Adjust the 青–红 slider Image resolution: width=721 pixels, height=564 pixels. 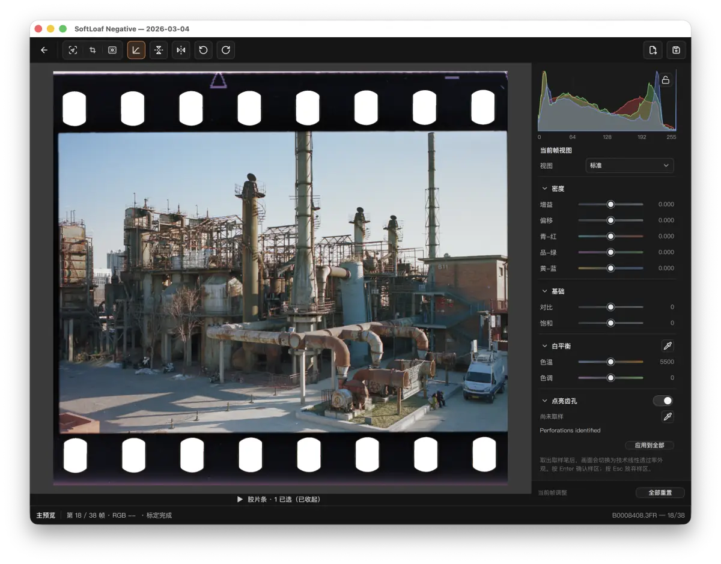(610, 236)
